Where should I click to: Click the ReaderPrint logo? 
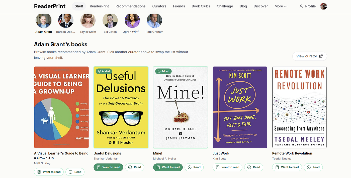click(x=50, y=6)
